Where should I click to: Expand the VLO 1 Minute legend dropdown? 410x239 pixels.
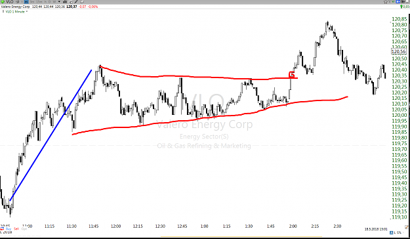(x=27, y=12)
